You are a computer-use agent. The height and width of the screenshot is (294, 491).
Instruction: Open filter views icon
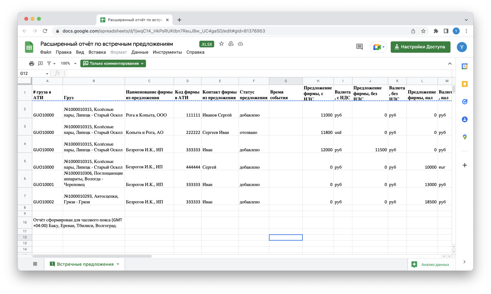coord(49,63)
